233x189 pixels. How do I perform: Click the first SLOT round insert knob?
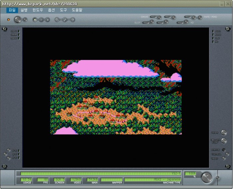point(152,22)
